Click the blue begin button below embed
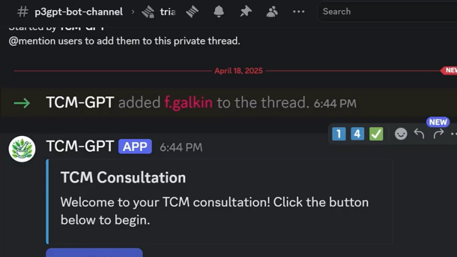The image size is (457, 257). point(94,253)
